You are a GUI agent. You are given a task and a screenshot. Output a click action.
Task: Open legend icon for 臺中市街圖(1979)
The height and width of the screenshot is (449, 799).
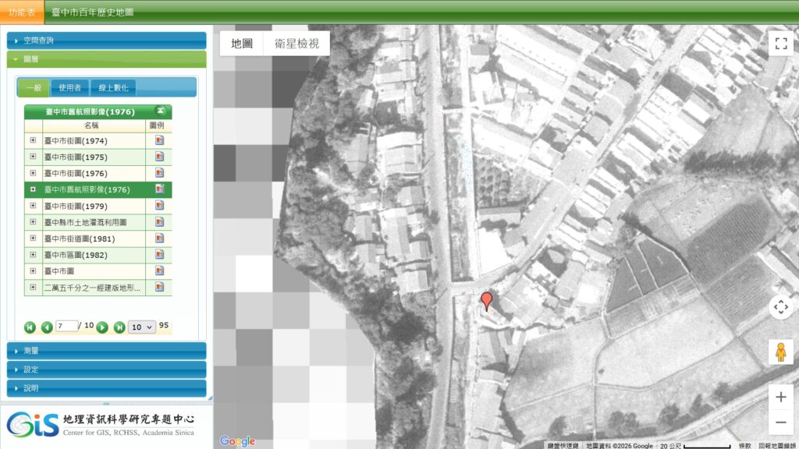point(159,205)
